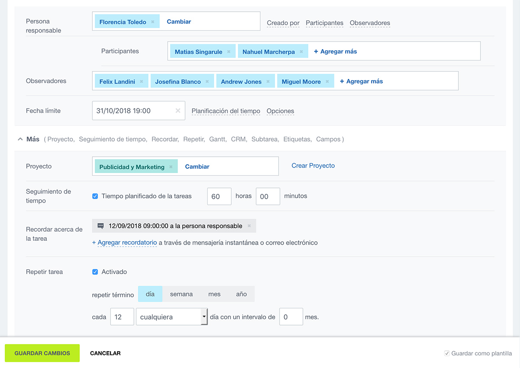
Task: Remove Publicidad y Marketing project tag
Action: (171, 167)
